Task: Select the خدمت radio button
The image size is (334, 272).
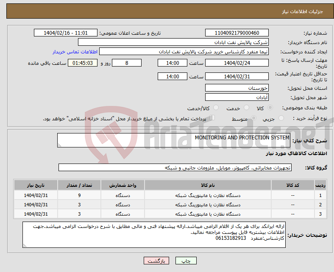Action: 246,108
